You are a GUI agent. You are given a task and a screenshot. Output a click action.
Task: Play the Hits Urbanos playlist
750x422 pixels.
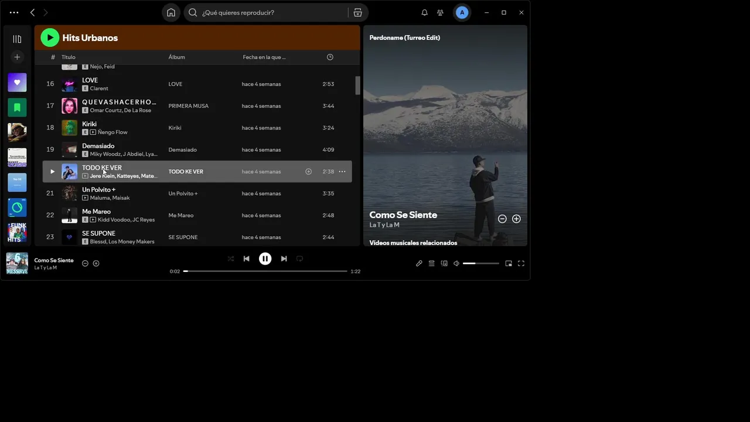50,38
